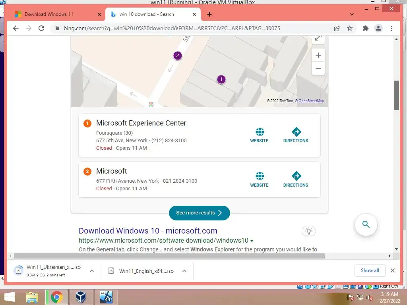Viewport: 407px width, 305px height.
Task: Open the win11 VM taskbar icon
Action: 106,297
